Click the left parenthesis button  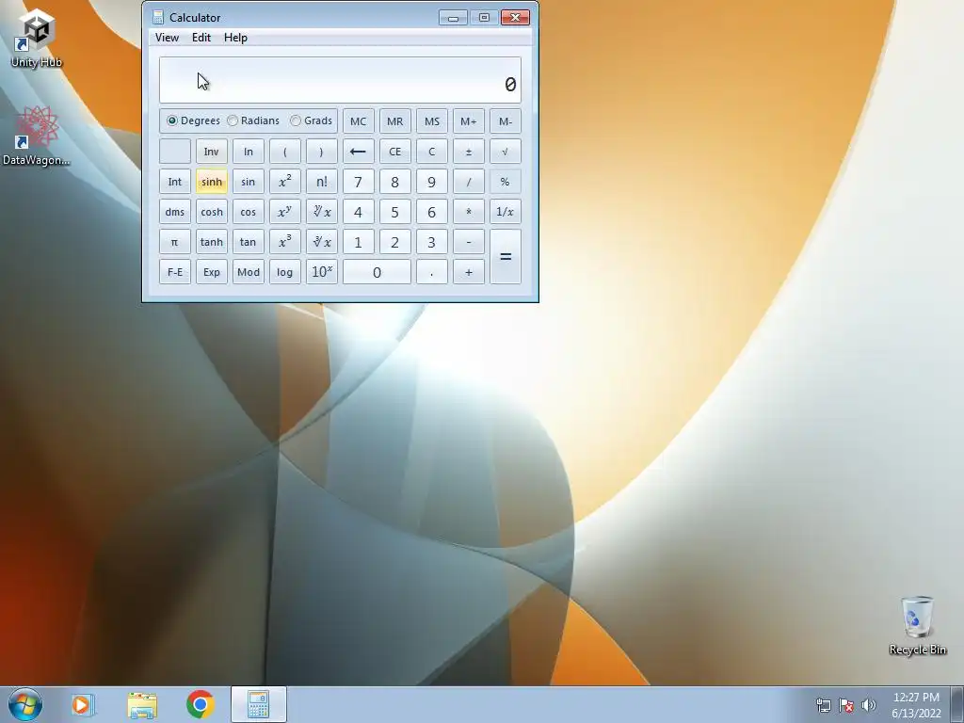click(284, 152)
